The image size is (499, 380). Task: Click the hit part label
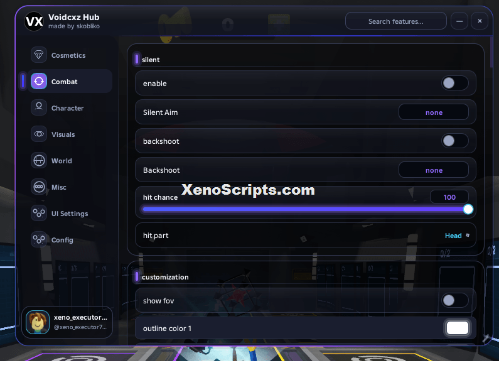tap(156, 236)
